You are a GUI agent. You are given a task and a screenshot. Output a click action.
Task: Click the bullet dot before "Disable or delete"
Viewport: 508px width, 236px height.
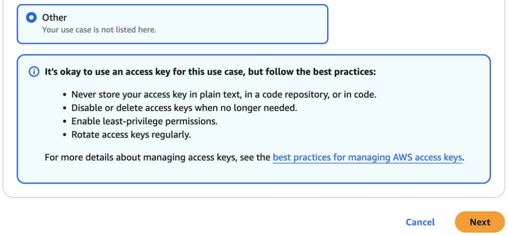[65, 108]
